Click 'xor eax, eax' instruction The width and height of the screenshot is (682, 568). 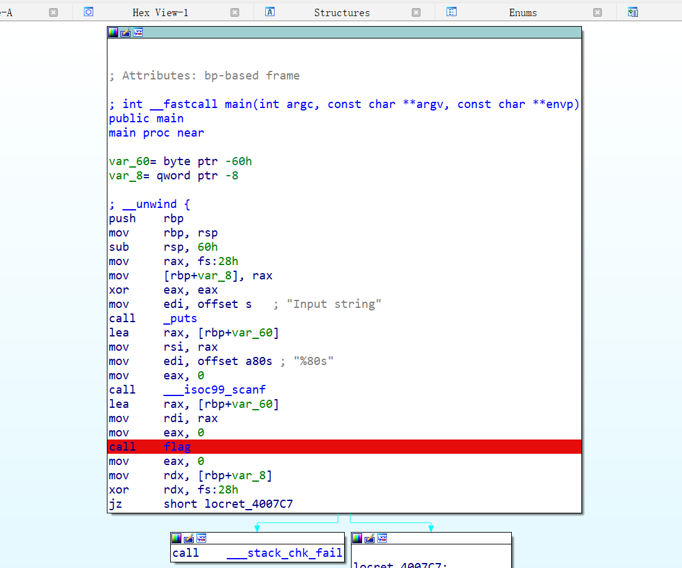pos(163,290)
